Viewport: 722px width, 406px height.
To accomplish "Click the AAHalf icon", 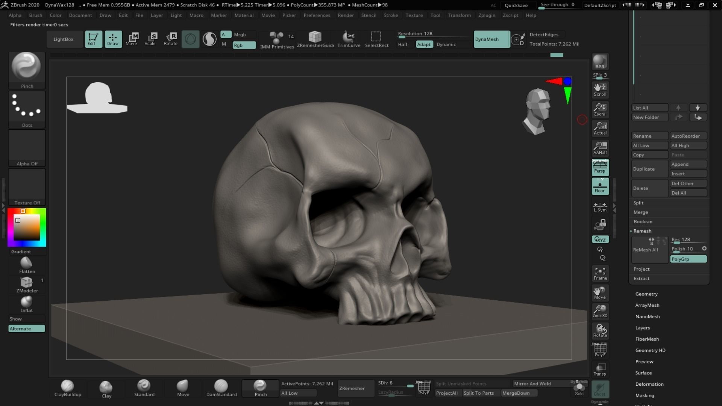I will pos(600,148).
